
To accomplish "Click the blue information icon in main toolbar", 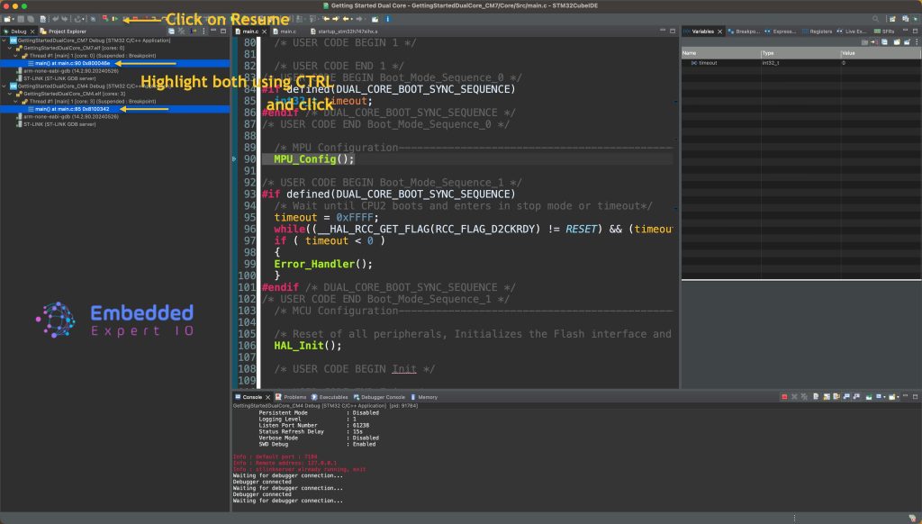I will pos(387,18).
